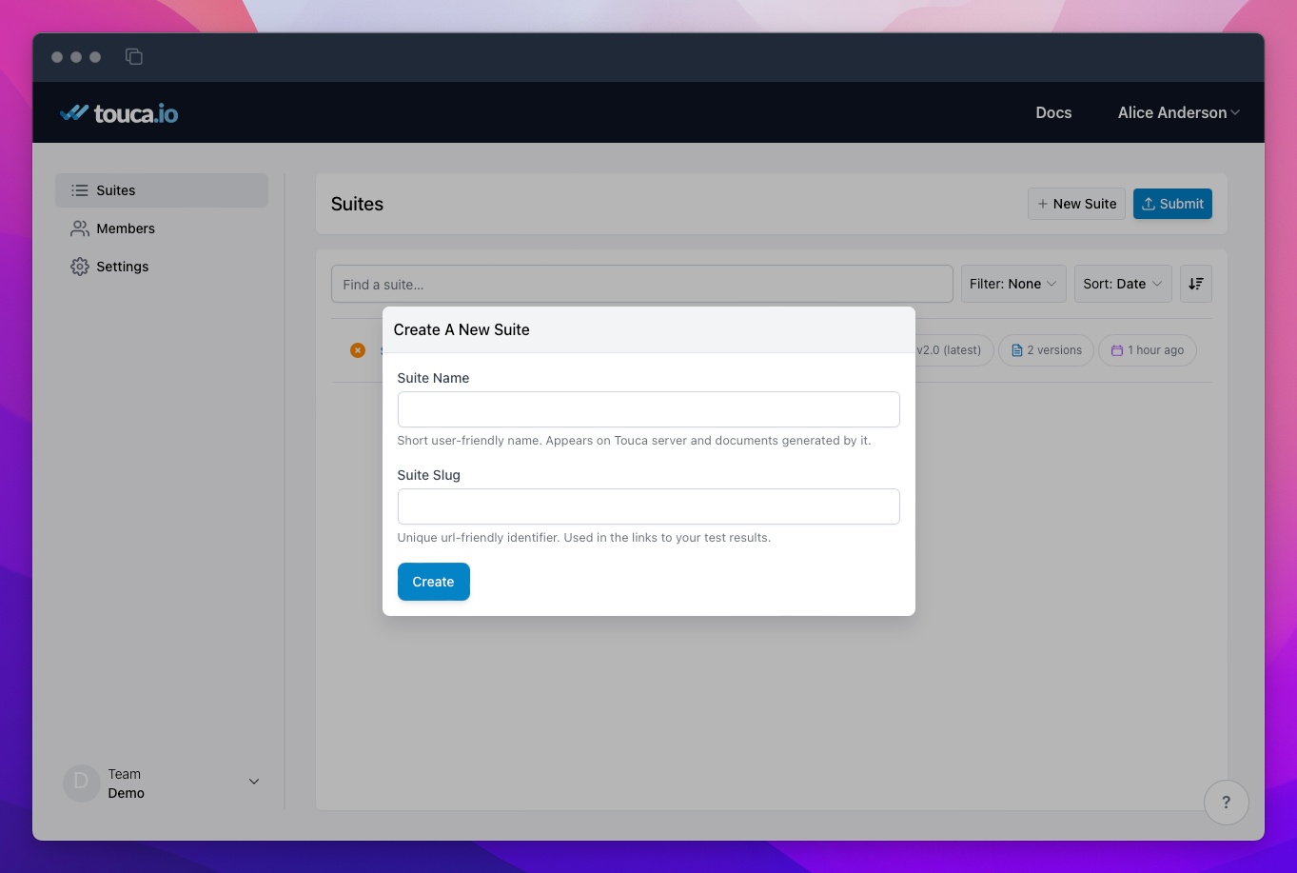
Task: Focus the Find a suite search box
Action: click(642, 284)
